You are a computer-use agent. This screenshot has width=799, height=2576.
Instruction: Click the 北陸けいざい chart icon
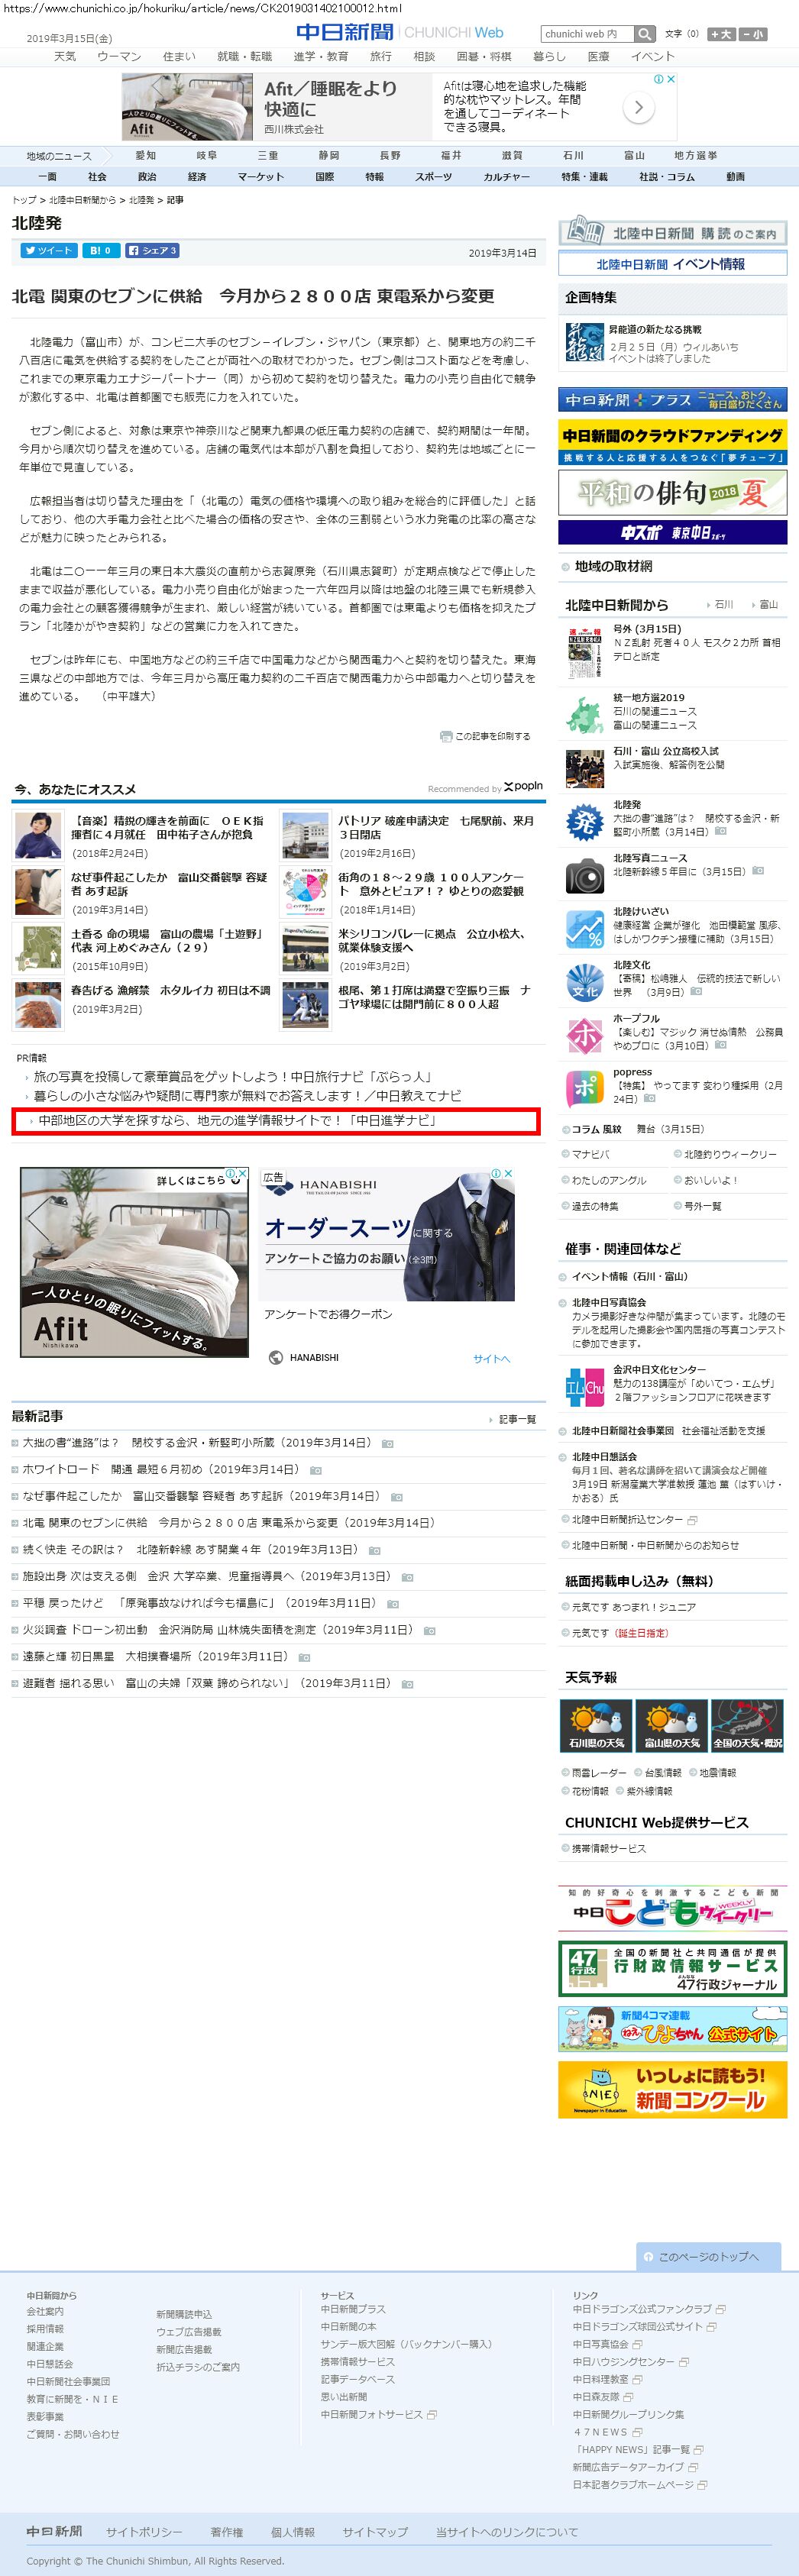[584, 929]
